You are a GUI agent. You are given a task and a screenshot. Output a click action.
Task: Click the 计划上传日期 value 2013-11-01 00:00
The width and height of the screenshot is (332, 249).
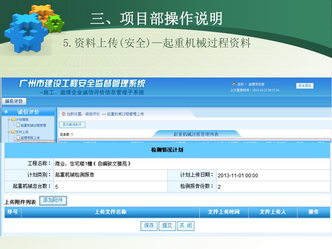[238, 175]
